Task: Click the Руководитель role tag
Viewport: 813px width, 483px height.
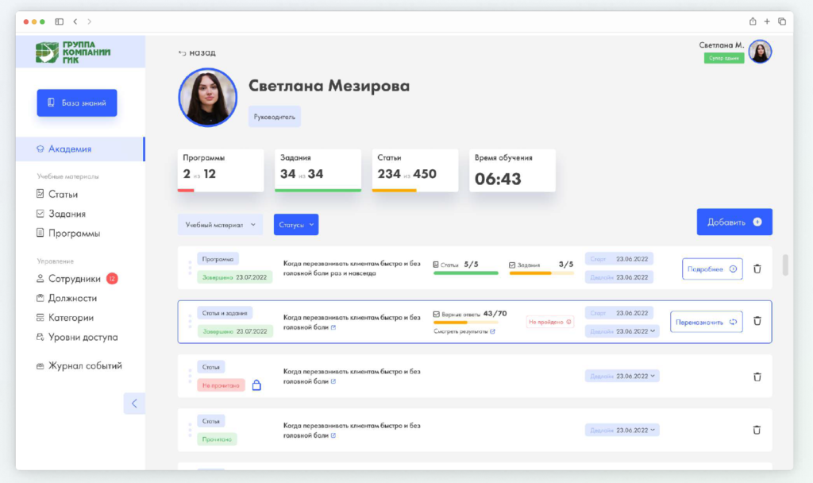Action: coord(274,117)
